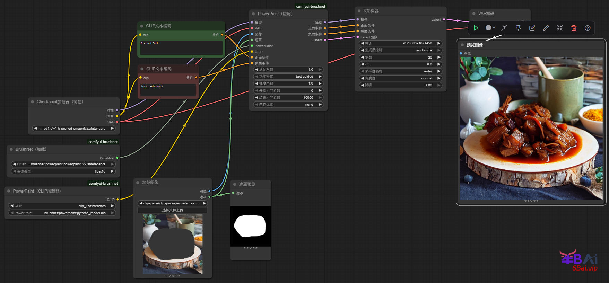Screen dimensions: 609x283
Task: Click the edit square-and-pencil icon in toolbar
Action: pos(532,28)
